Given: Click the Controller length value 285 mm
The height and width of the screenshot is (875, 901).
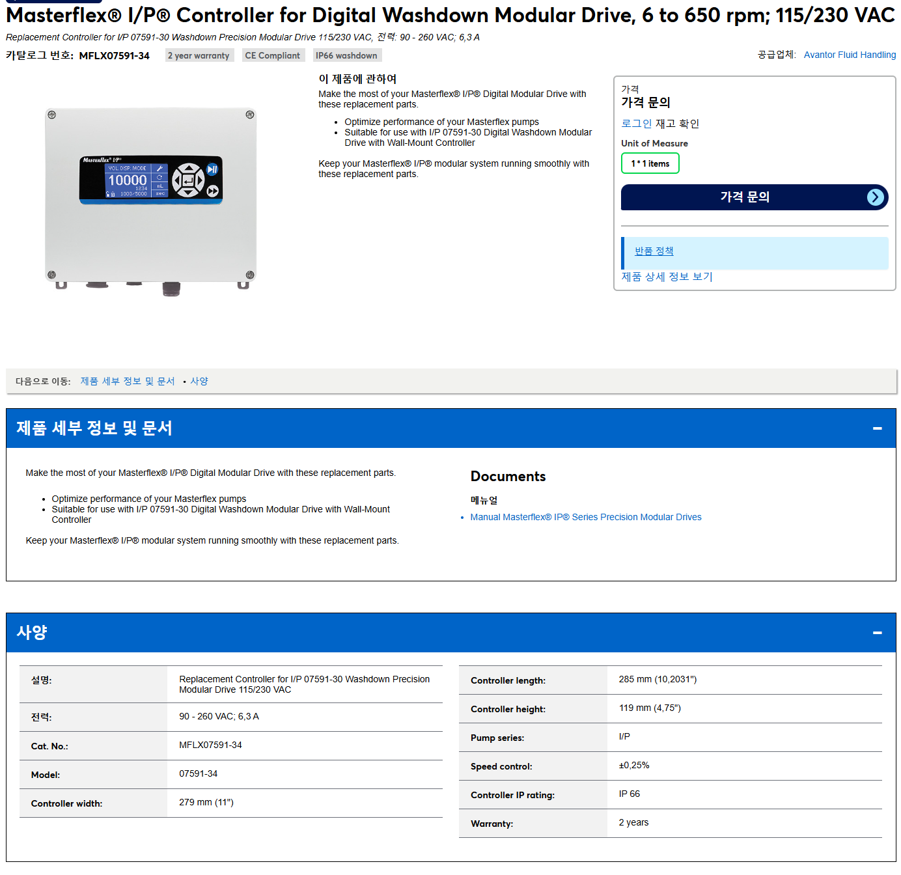Looking at the screenshot, I should [x=658, y=679].
